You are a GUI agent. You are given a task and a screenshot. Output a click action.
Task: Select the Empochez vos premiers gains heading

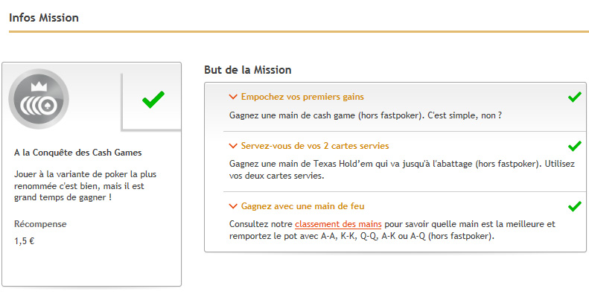tap(302, 97)
